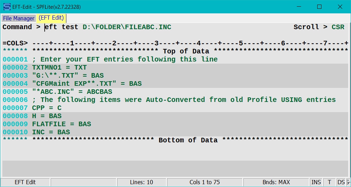The image size is (351, 187).
Task: Click the T status bar indicator
Action: [330, 182]
